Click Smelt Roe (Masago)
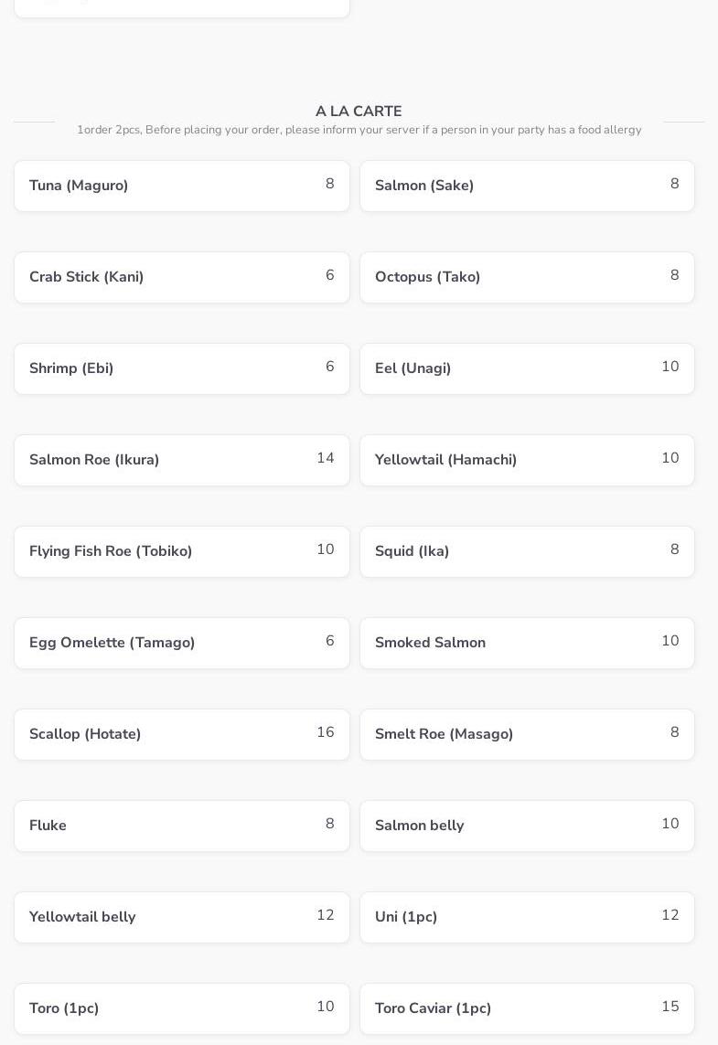718x1045 pixels. (x=527, y=734)
